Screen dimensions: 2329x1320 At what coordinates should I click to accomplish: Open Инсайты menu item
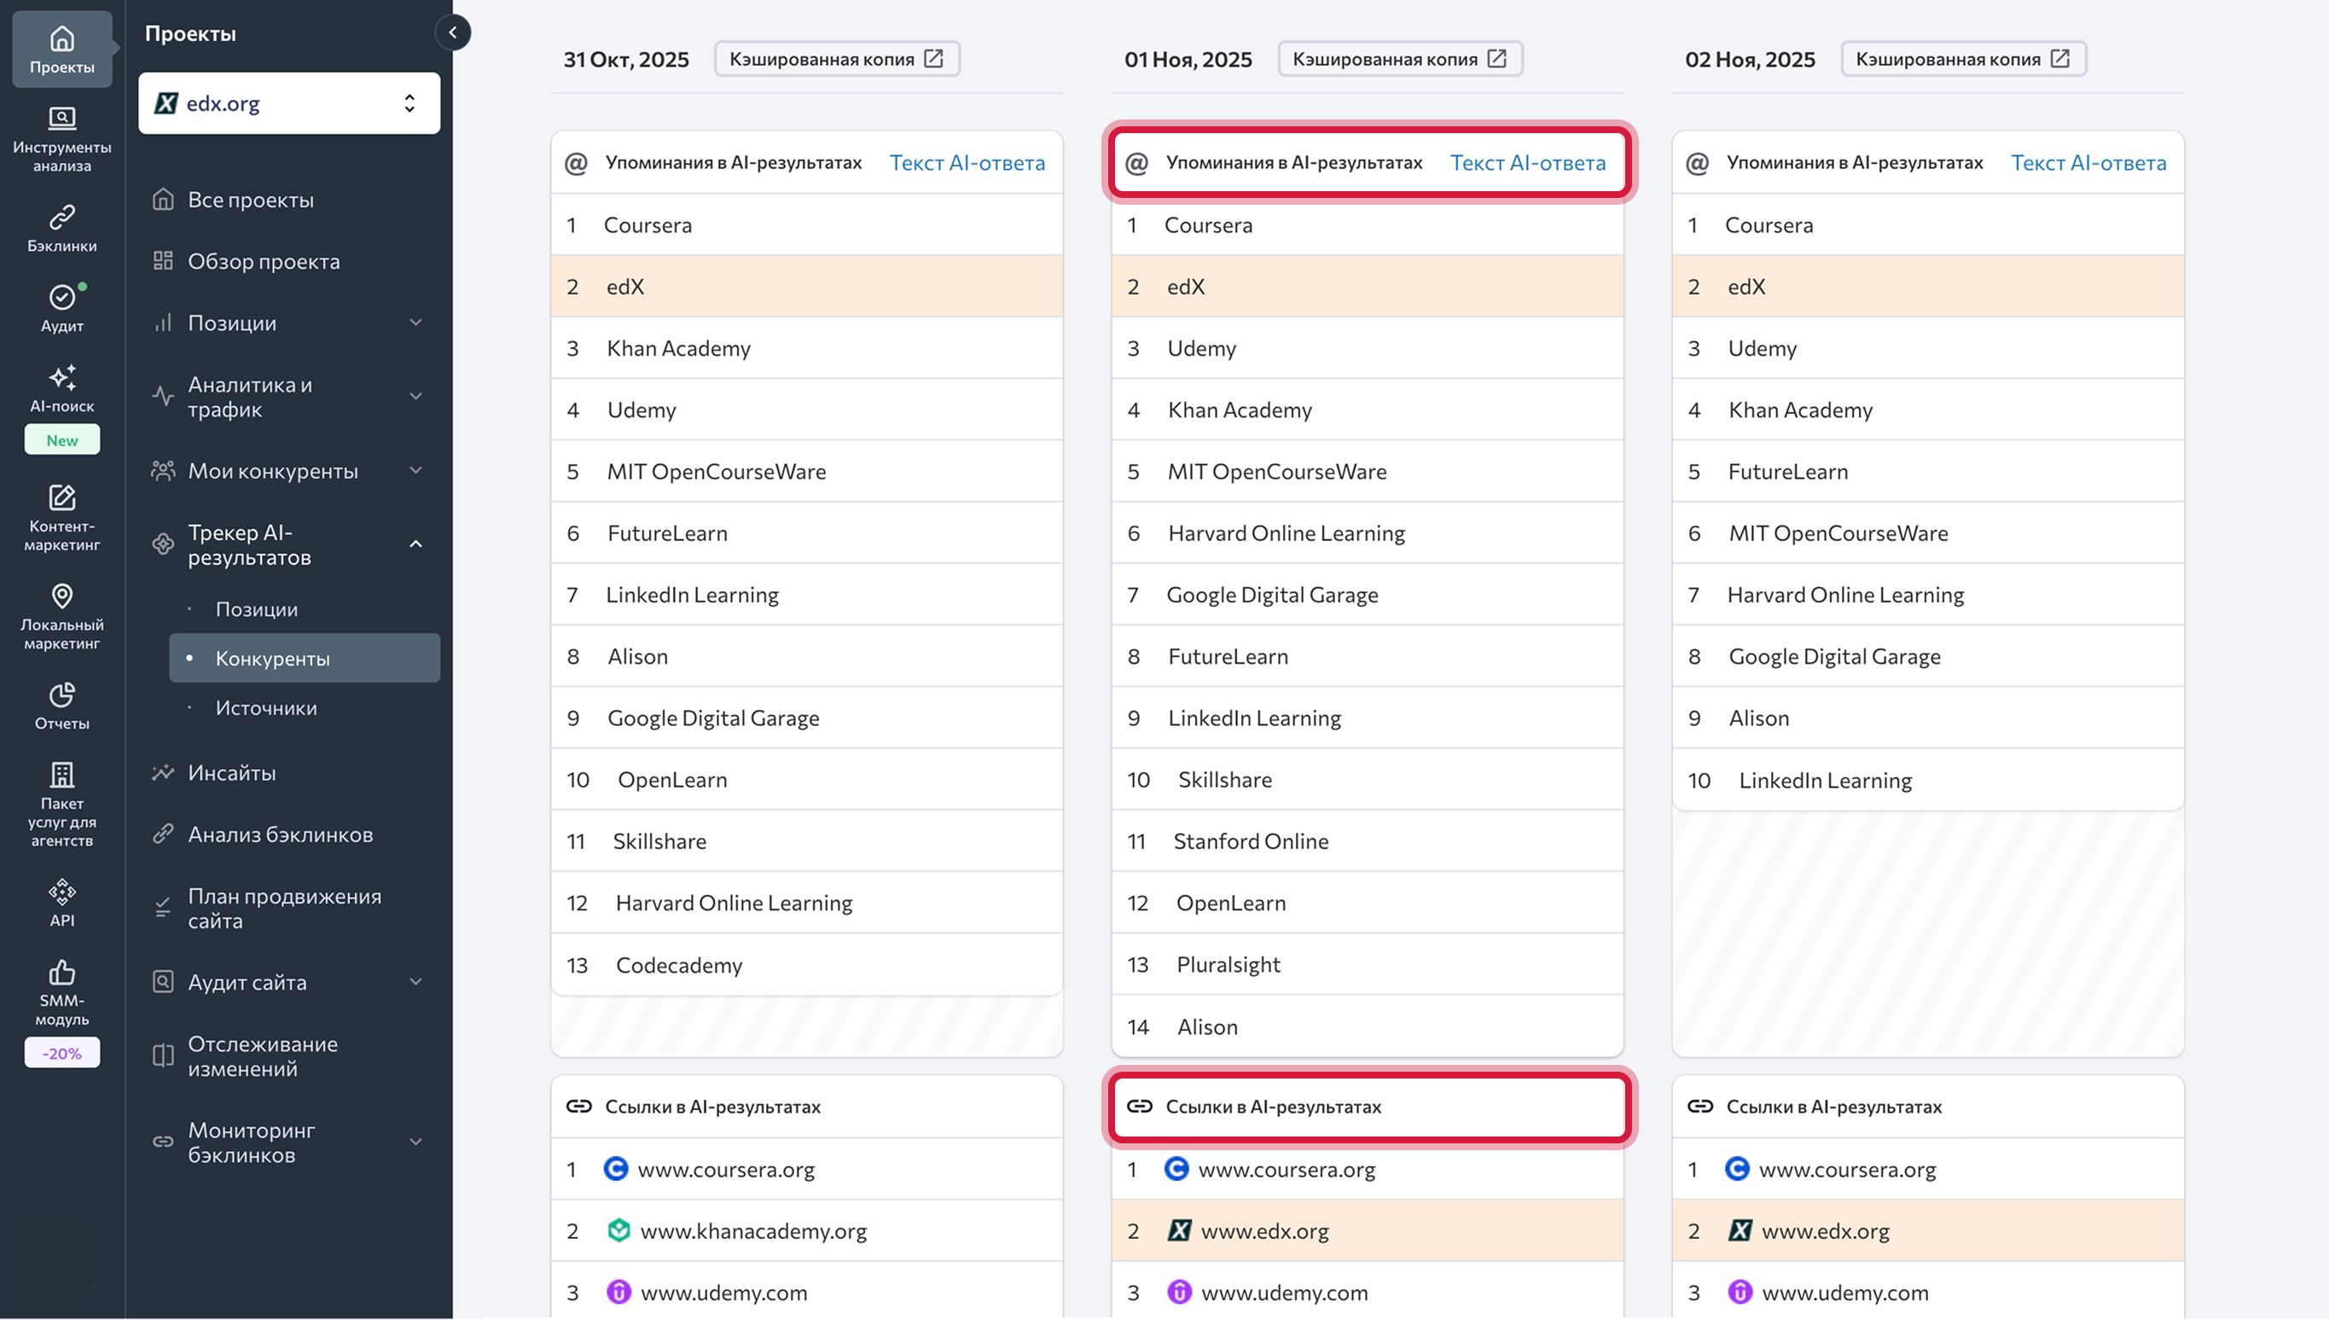pyautogui.click(x=232, y=772)
